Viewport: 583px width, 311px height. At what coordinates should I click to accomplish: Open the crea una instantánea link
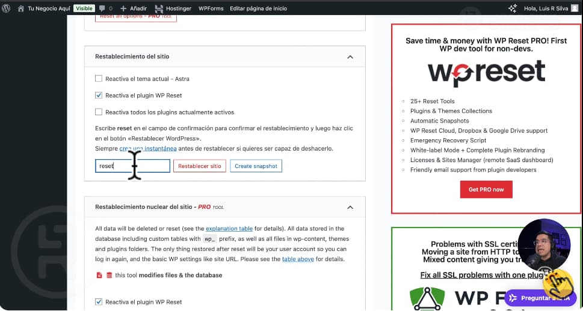148,148
